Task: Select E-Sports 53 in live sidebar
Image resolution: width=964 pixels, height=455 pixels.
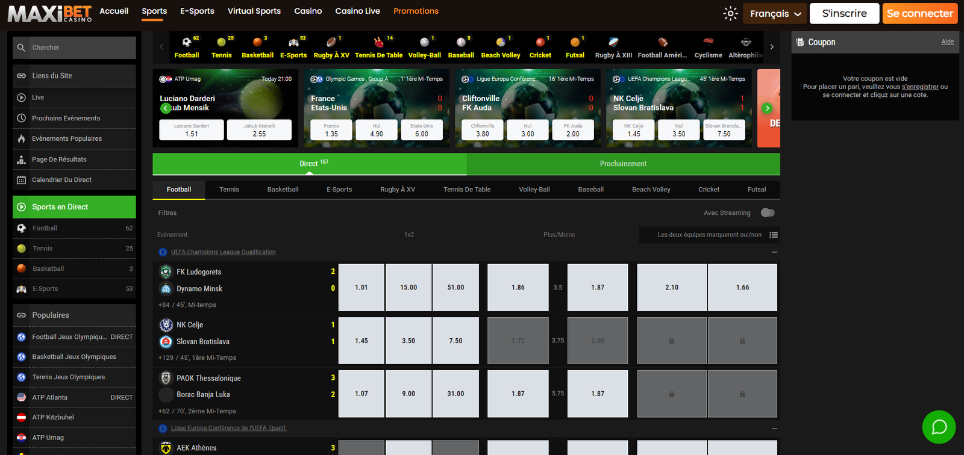Action: coord(74,289)
